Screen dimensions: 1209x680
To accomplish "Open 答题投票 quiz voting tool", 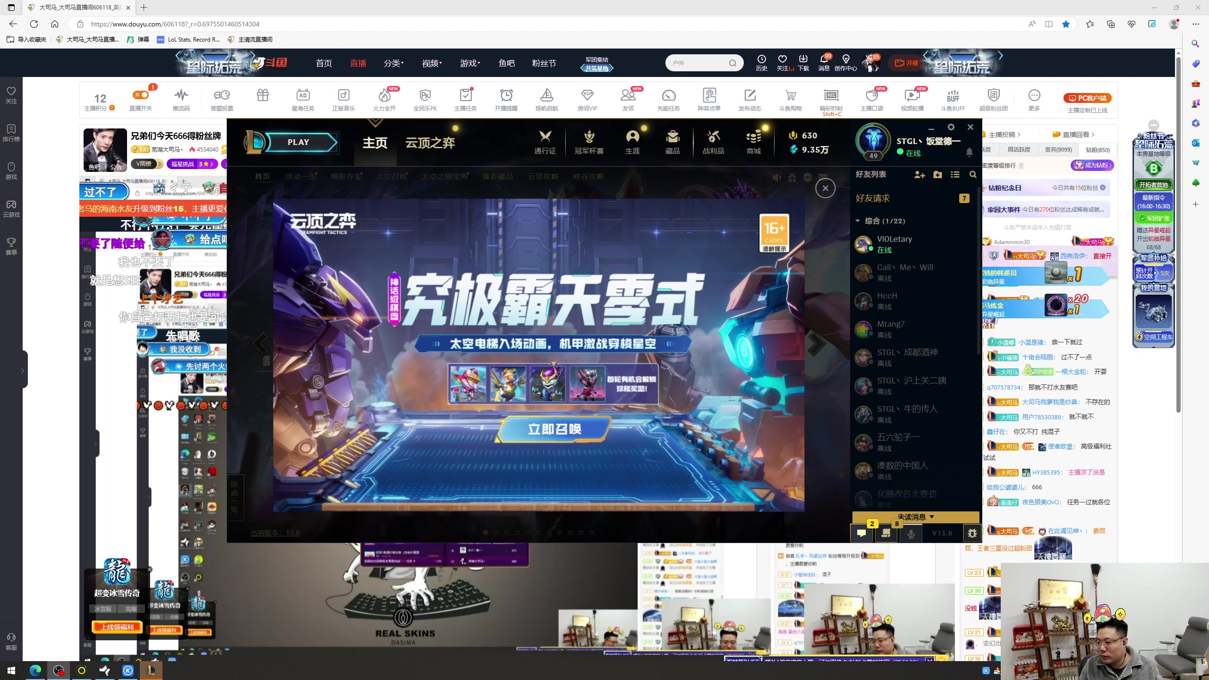I will pos(221,100).
